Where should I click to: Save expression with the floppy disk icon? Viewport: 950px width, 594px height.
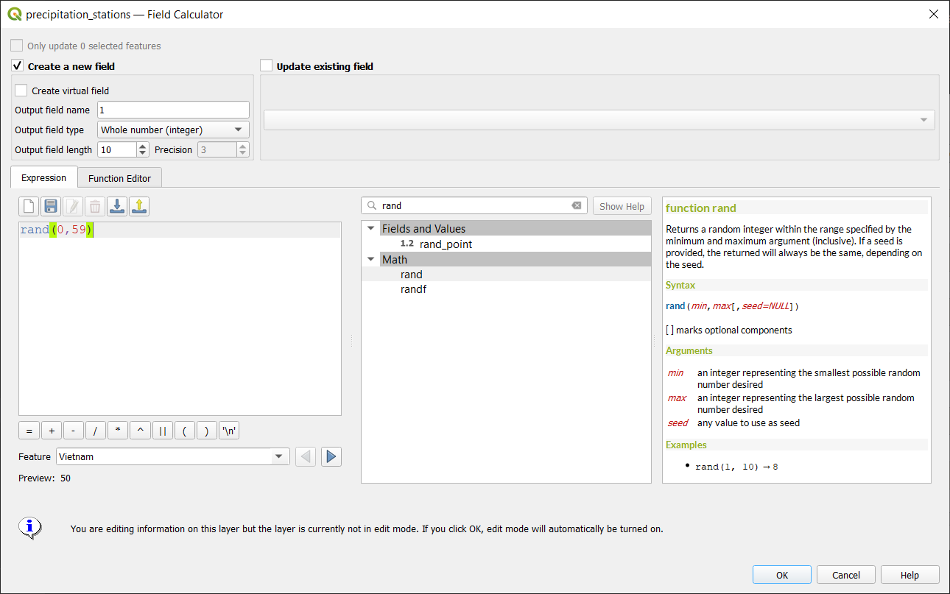51,206
